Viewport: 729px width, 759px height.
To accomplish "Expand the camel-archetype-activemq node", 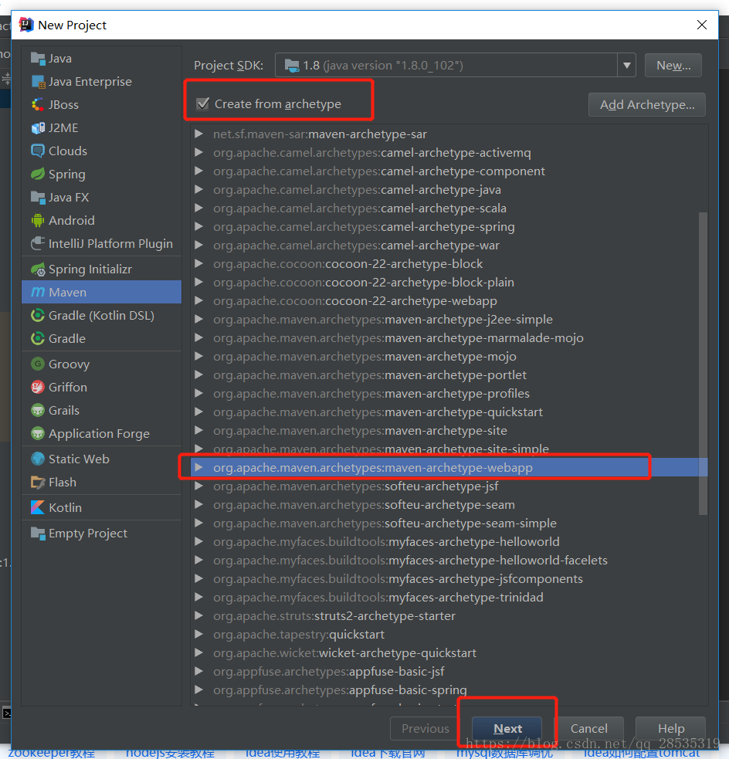I will (198, 152).
